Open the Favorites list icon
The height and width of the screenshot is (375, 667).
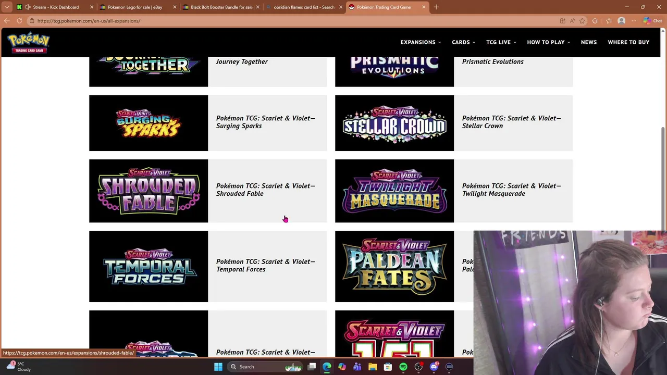(x=609, y=21)
